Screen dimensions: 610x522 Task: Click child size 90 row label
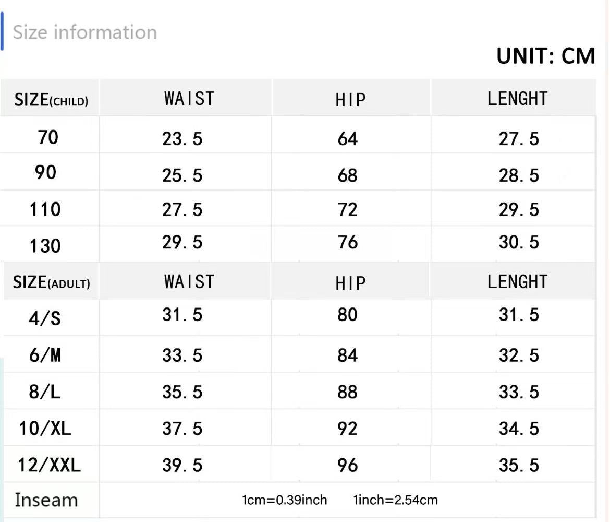[x=46, y=173]
